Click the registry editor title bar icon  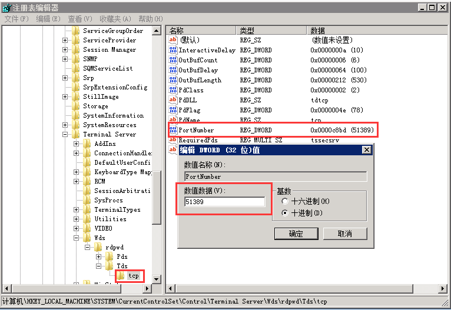pos(6,7)
